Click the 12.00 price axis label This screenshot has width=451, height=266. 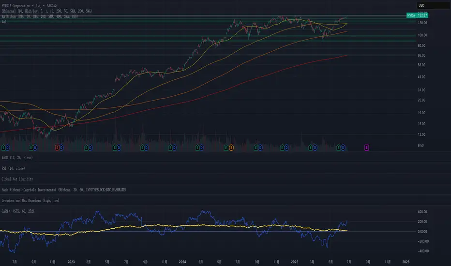(421, 134)
